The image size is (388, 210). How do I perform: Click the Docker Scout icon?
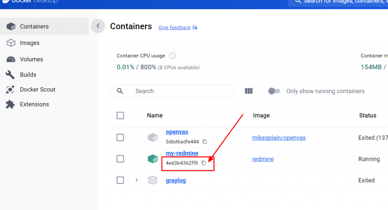[x=10, y=89]
